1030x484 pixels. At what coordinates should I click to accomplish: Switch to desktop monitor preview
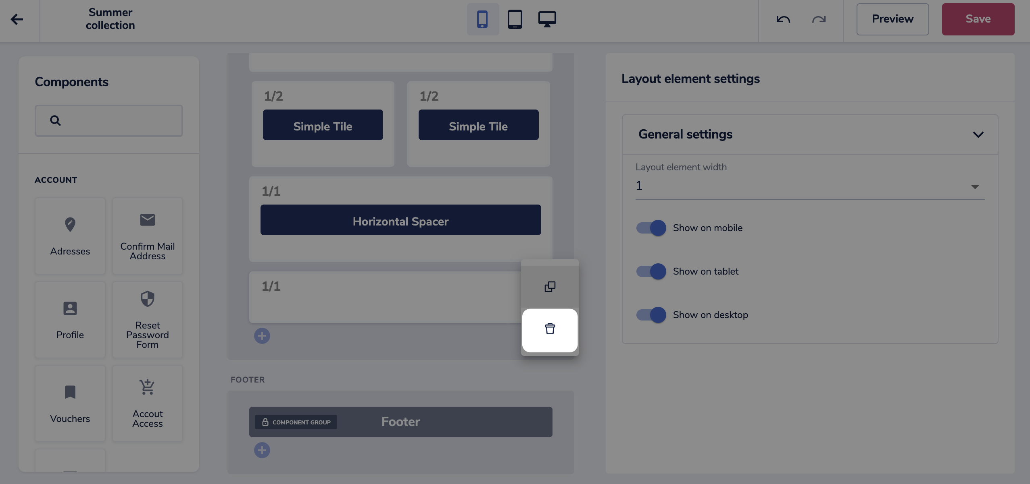click(x=547, y=19)
